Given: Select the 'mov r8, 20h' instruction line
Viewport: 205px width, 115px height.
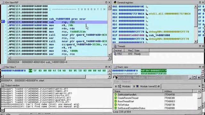Looking at the screenshot, I should (x=58, y=25).
